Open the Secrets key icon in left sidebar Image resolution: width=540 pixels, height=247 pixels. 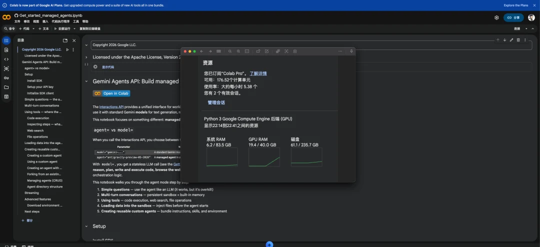pos(6,78)
